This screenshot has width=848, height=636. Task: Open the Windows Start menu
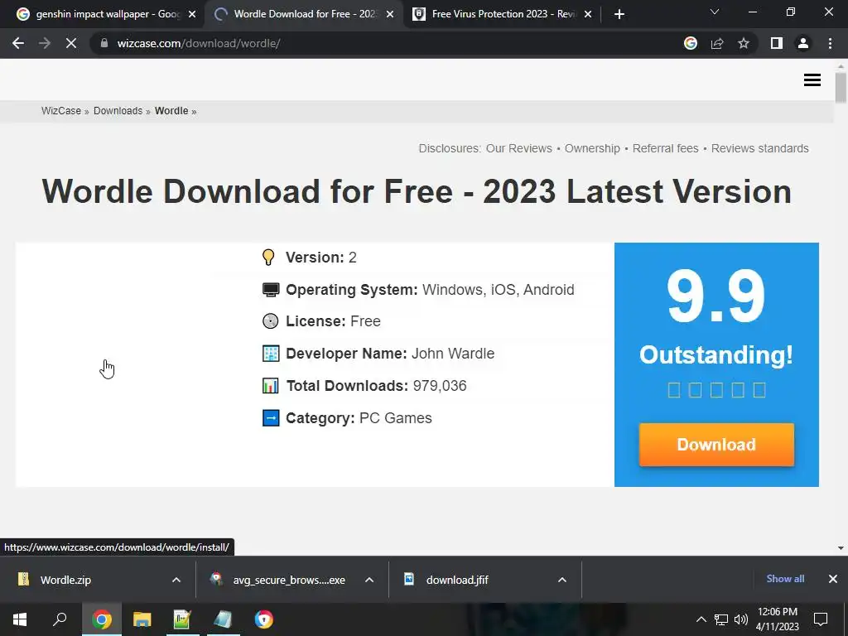coord(20,619)
